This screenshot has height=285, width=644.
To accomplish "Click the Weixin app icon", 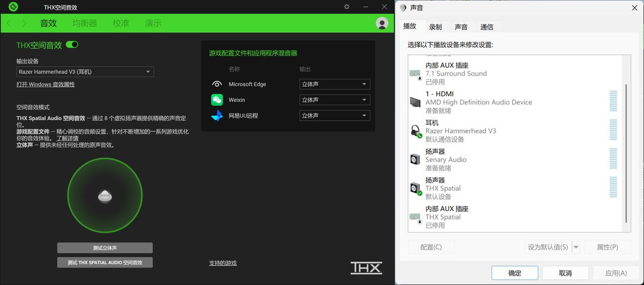I will click(x=217, y=100).
